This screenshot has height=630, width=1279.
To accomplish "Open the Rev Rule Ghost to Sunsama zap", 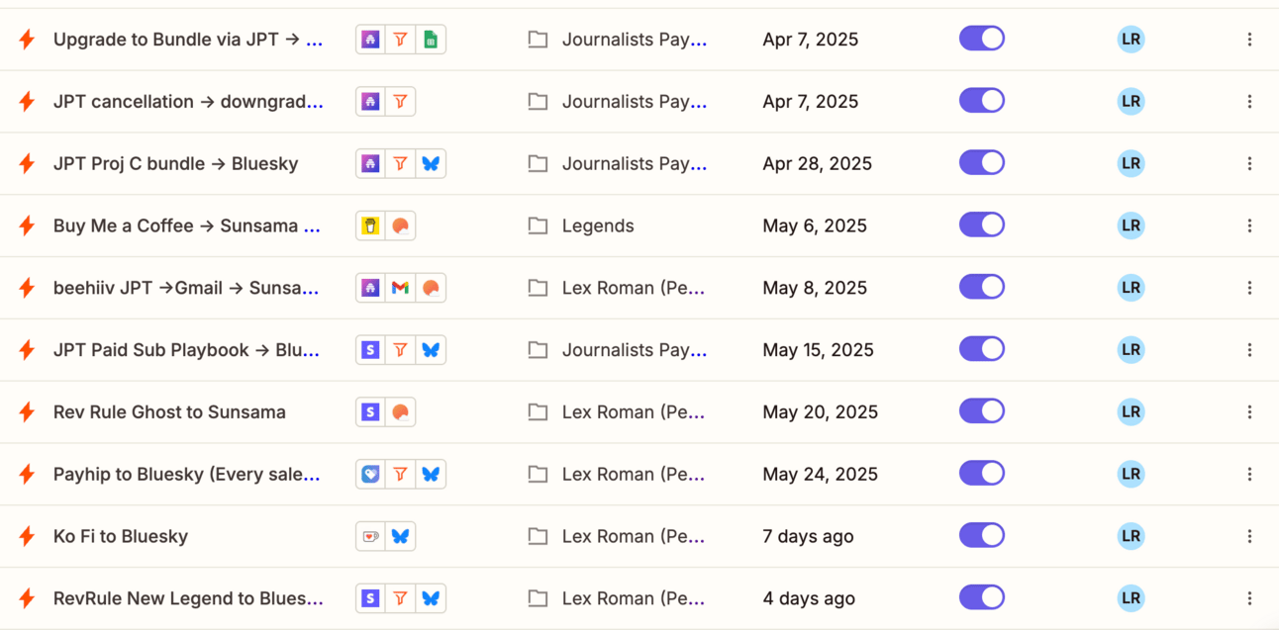I will (x=169, y=412).
